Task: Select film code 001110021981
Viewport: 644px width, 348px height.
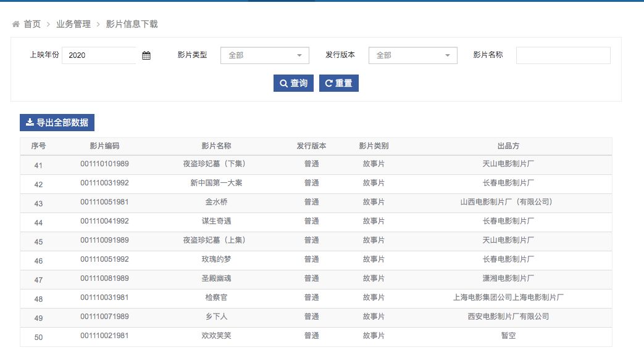Action: tap(104, 335)
